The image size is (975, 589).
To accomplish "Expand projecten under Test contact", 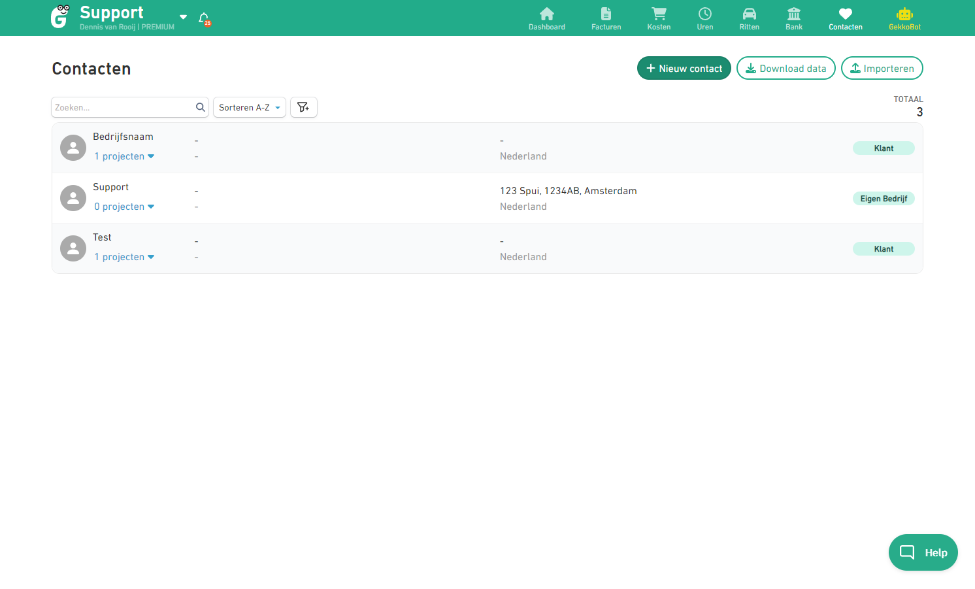I will pos(124,257).
